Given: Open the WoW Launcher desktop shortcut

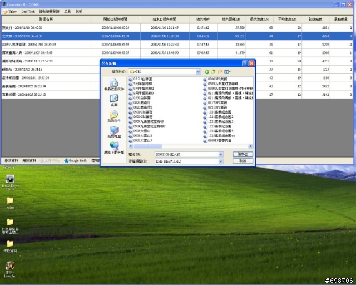Looking at the screenshot, I should tap(10, 269).
